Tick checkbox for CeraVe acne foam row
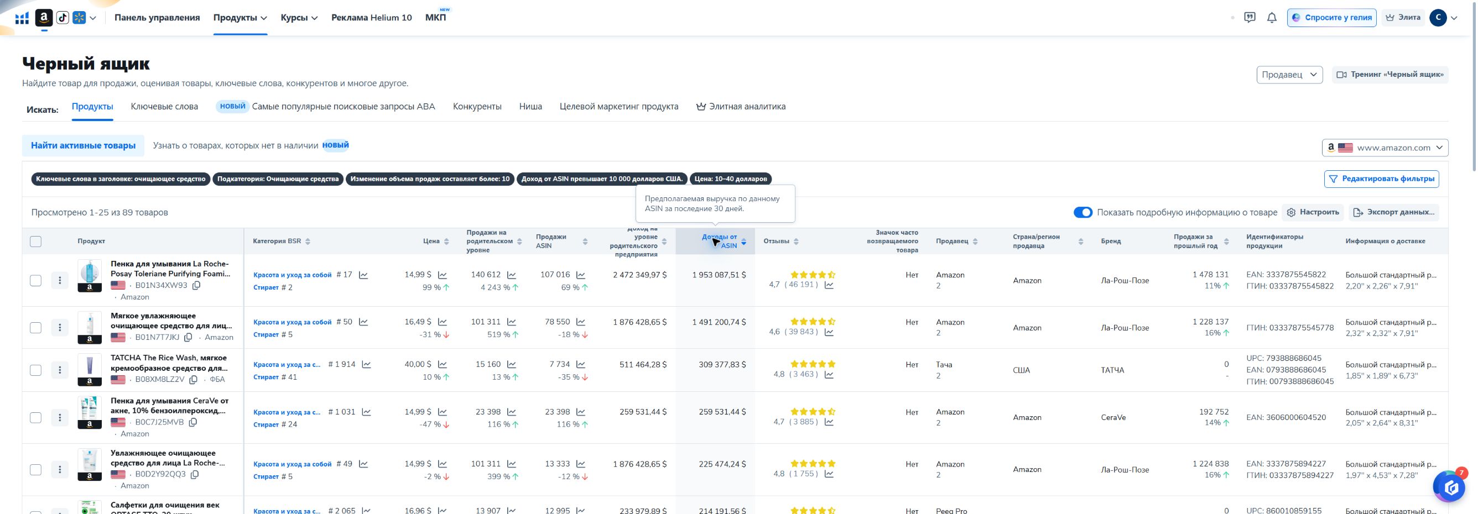 click(35, 418)
